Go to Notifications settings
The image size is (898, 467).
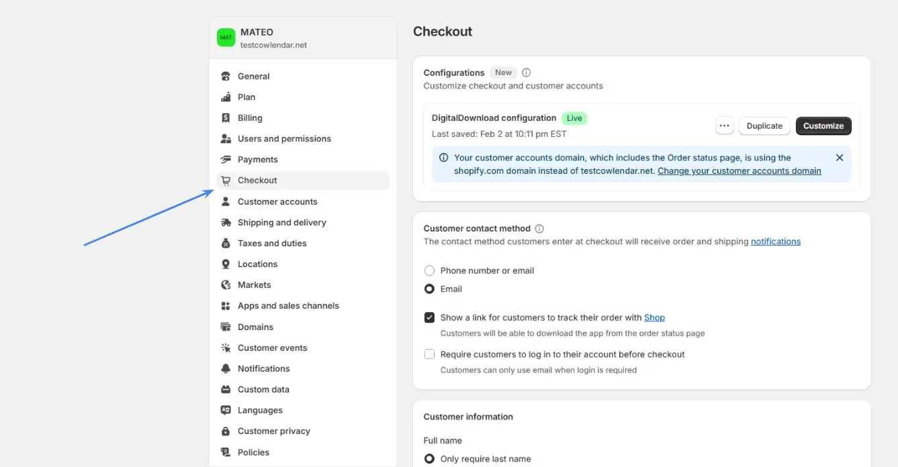click(303, 369)
